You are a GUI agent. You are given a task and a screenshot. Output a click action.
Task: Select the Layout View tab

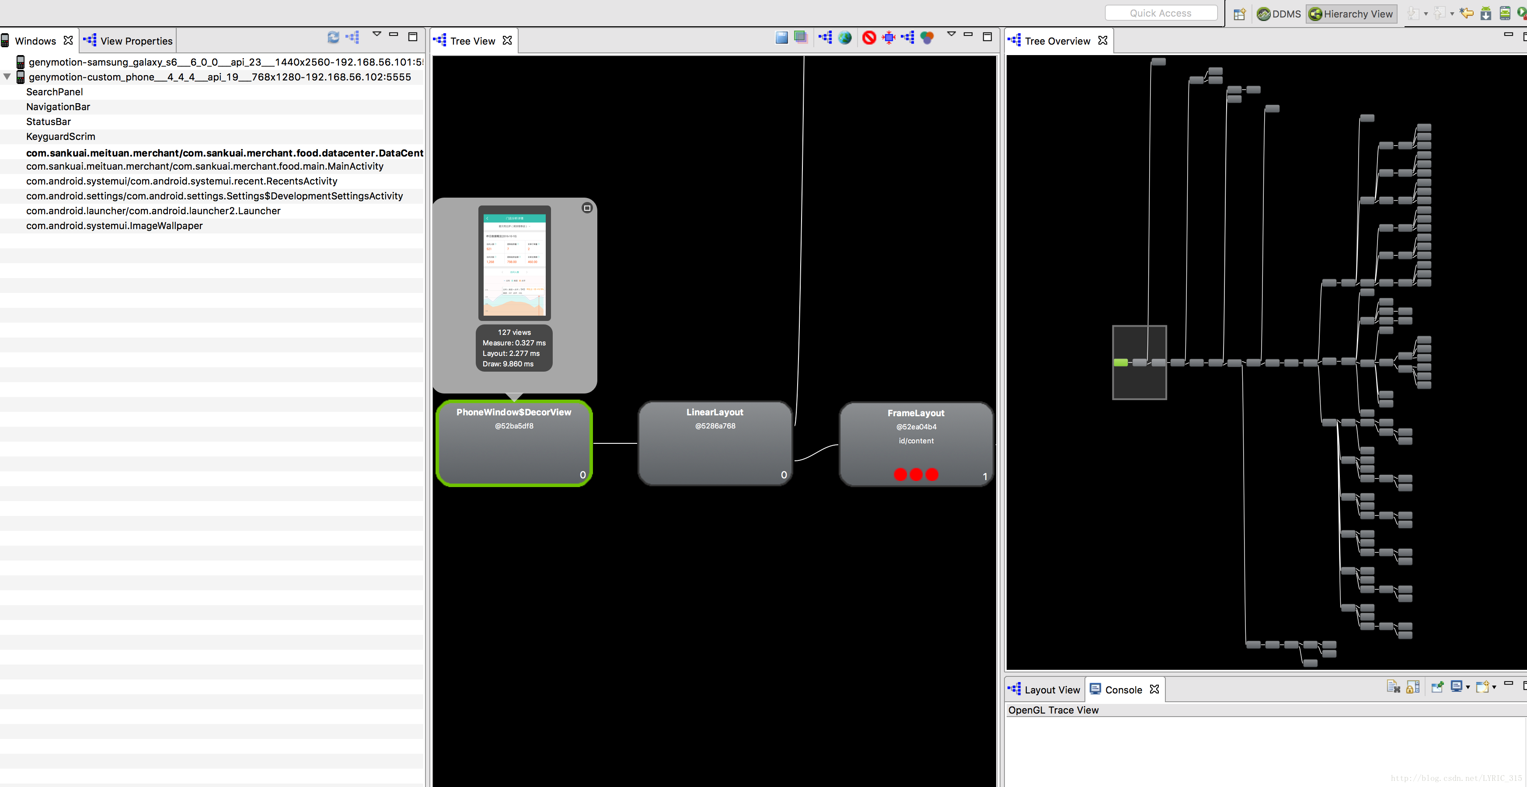pos(1044,689)
